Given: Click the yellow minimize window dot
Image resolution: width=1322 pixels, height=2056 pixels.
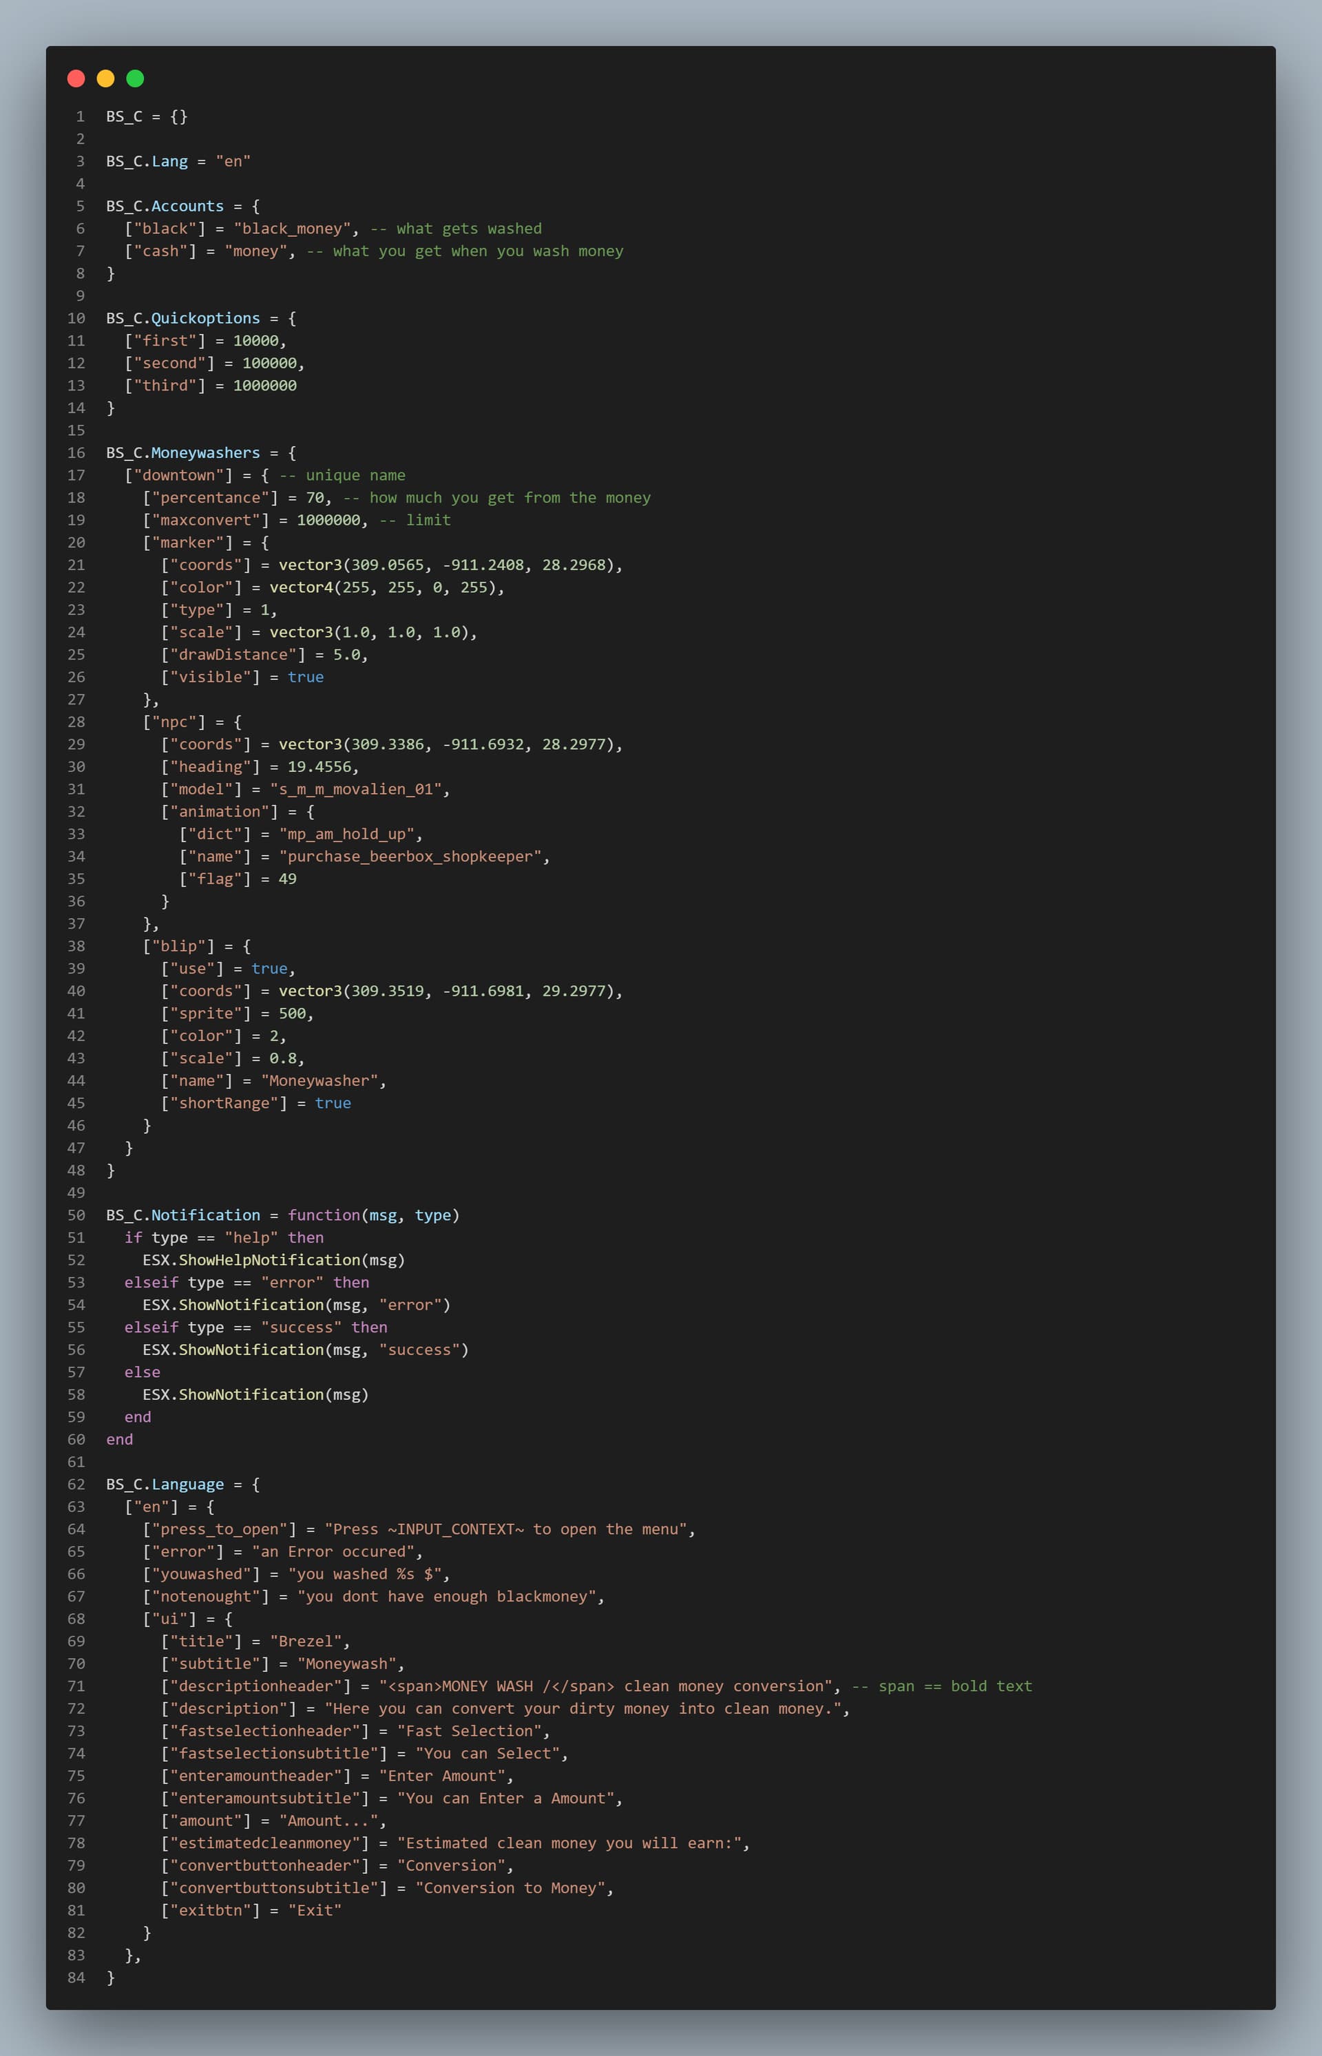Looking at the screenshot, I should click(105, 79).
